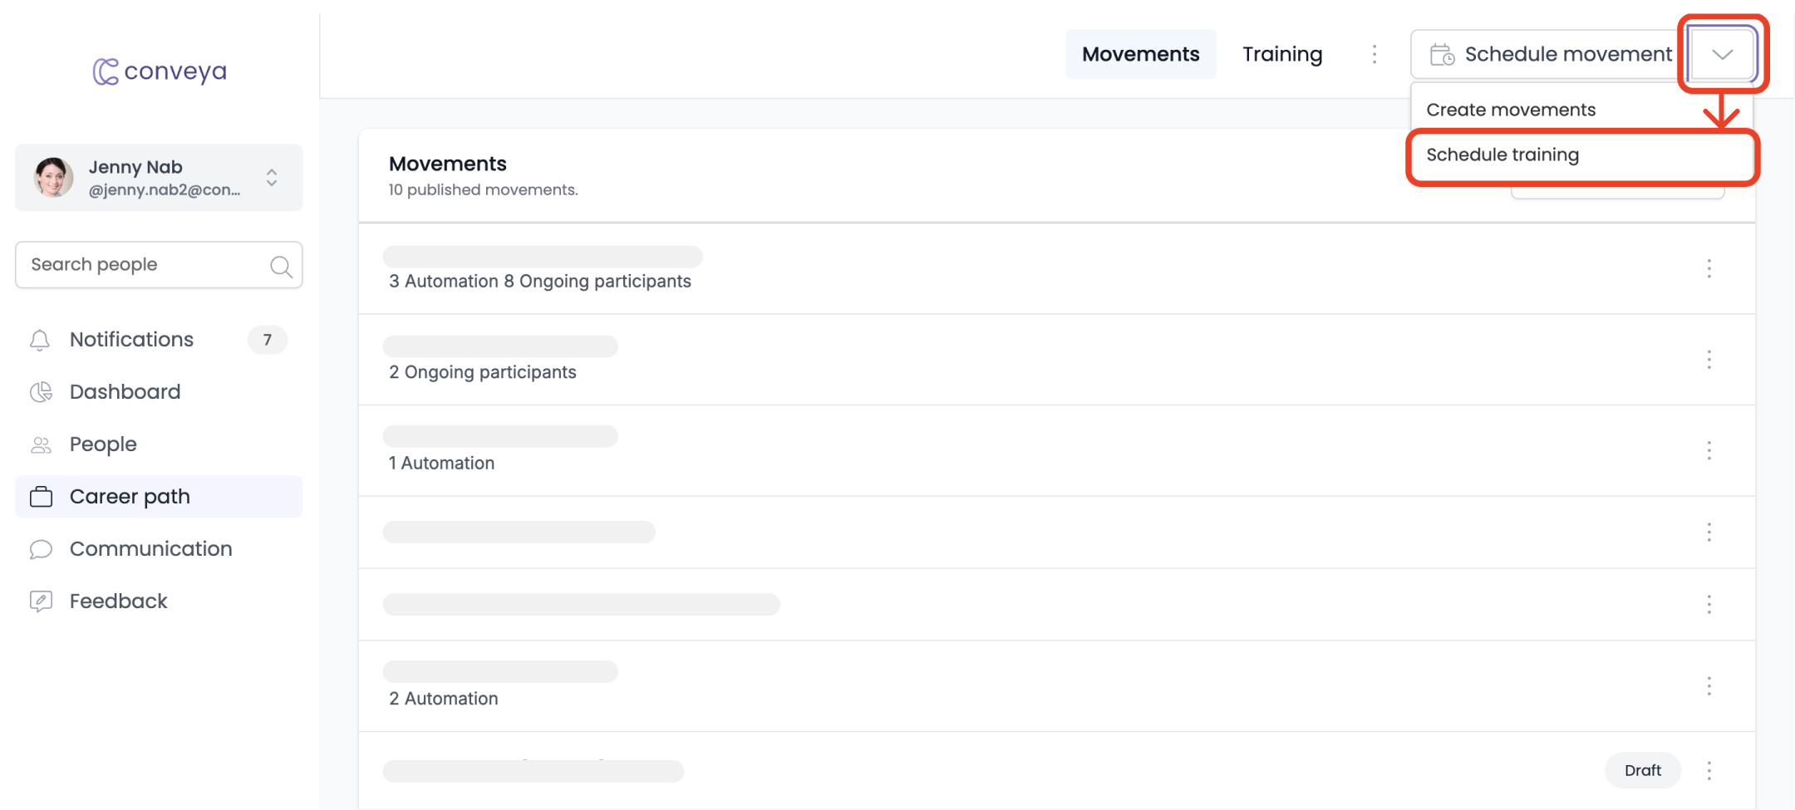Click the @jenny.nab2 email text
The width and height of the screenshot is (1795, 810).
(x=165, y=190)
